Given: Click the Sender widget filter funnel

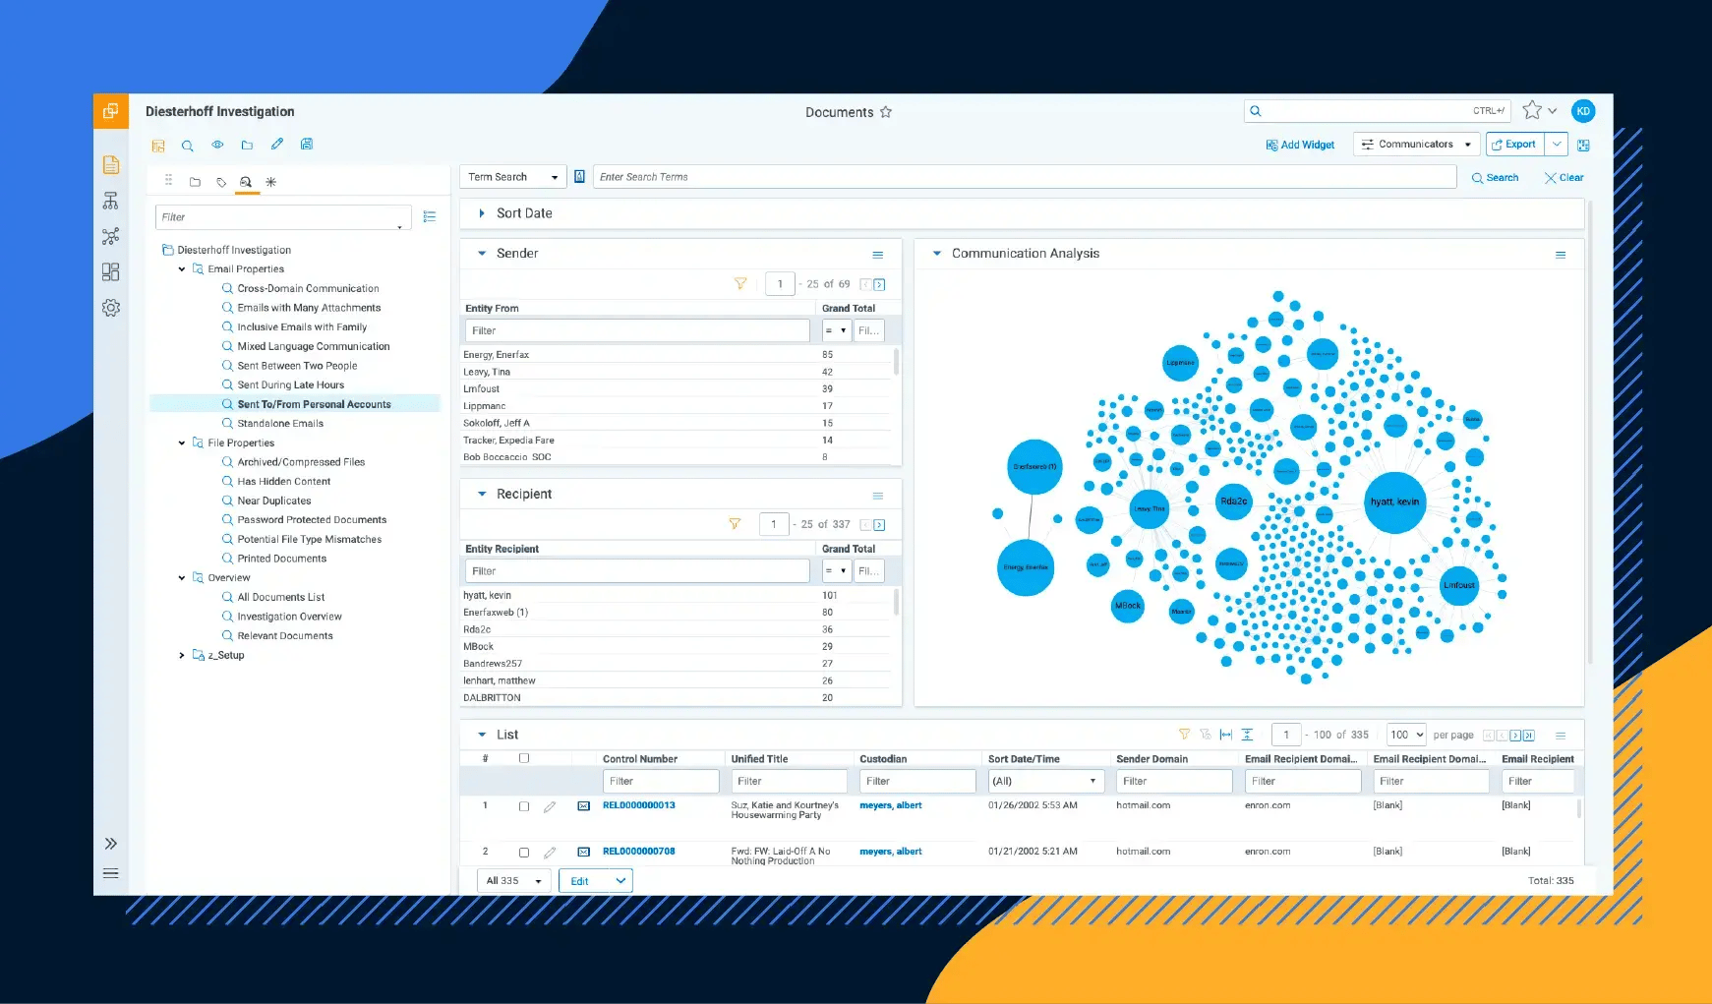Looking at the screenshot, I should [740, 283].
